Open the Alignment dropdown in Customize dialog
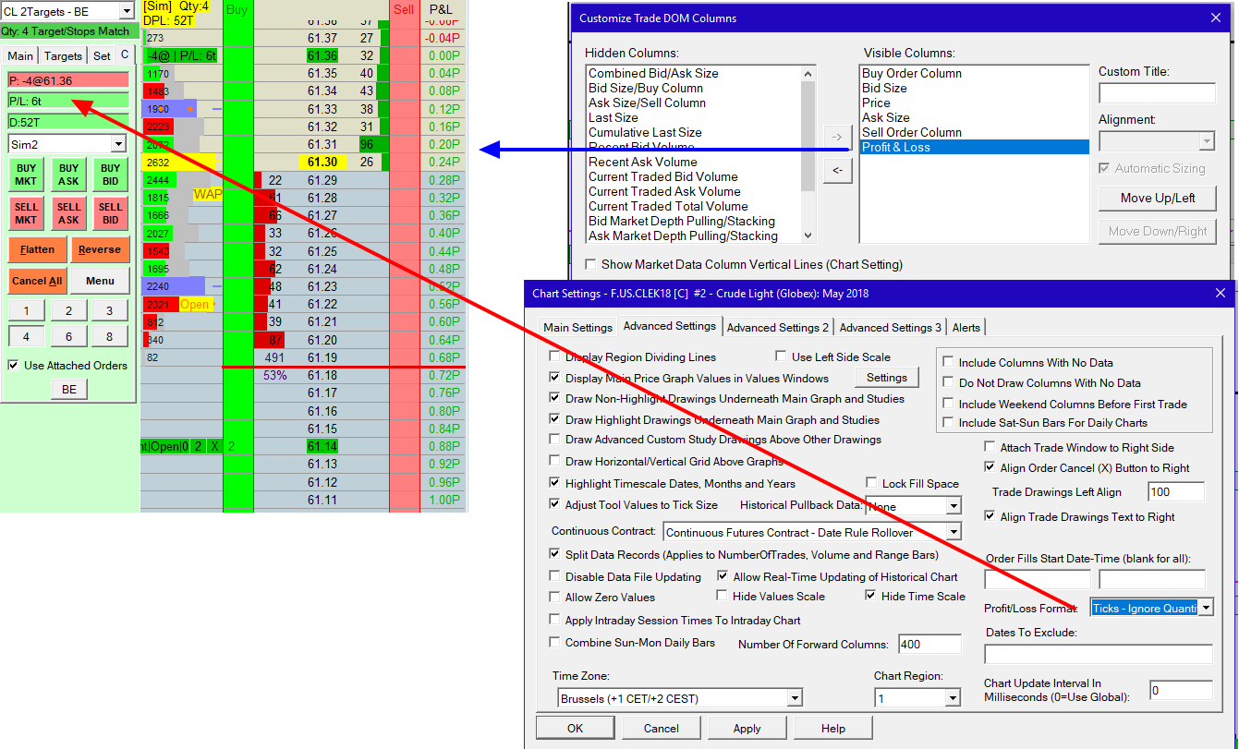This screenshot has height=749, width=1239. coord(1207,141)
